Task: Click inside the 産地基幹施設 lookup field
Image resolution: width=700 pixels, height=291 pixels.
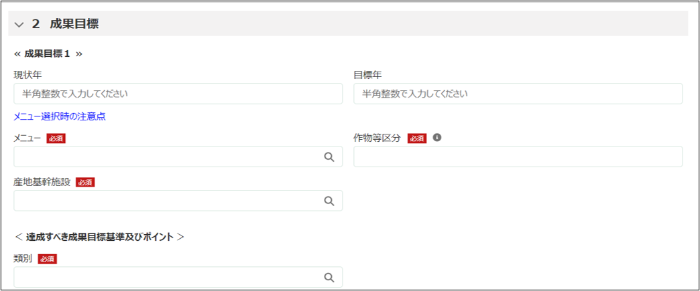Action: click(x=168, y=201)
